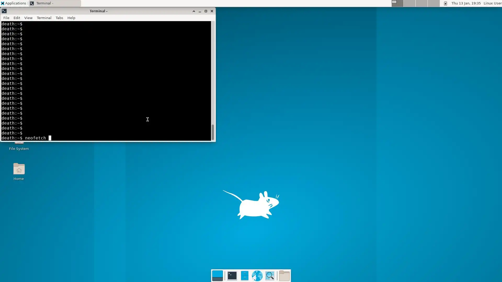Open the Terminal menu in menu bar
The image size is (502, 282).
coord(44,18)
